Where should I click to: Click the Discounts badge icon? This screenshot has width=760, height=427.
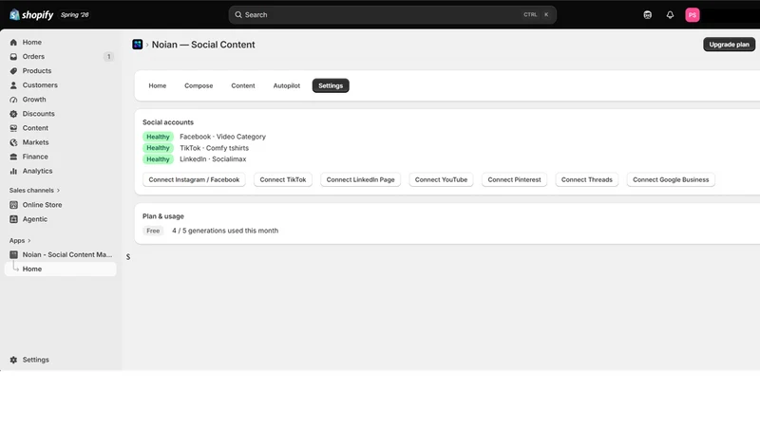(13, 114)
